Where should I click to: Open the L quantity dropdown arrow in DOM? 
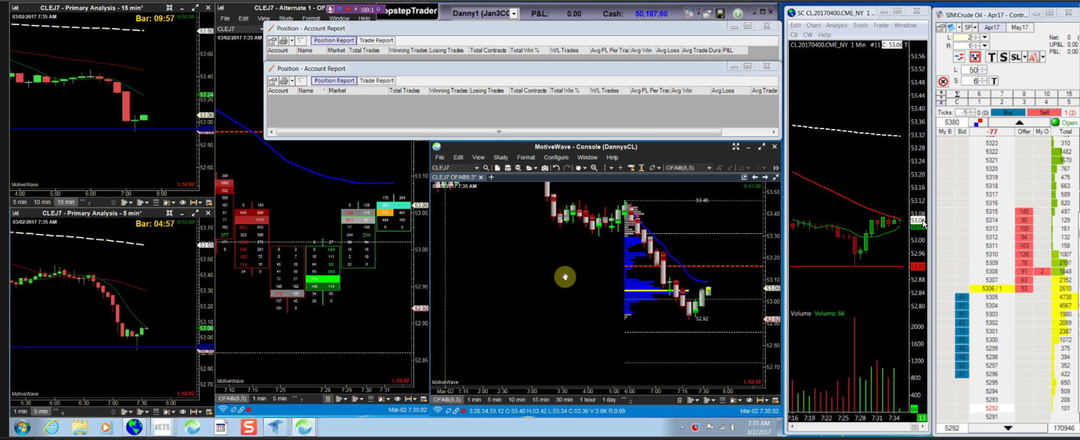[x=985, y=37]
